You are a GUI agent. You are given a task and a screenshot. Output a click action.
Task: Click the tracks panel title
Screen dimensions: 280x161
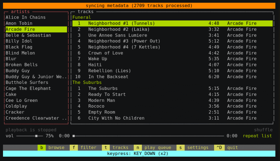86,11
